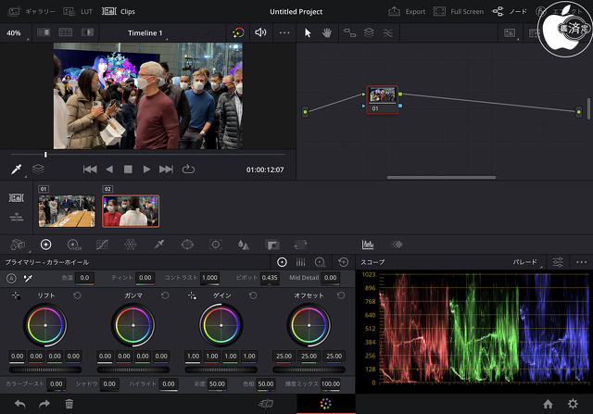The image size is (593, 414).
Task: Click the リフト color wheel
Action: [45, 326]
